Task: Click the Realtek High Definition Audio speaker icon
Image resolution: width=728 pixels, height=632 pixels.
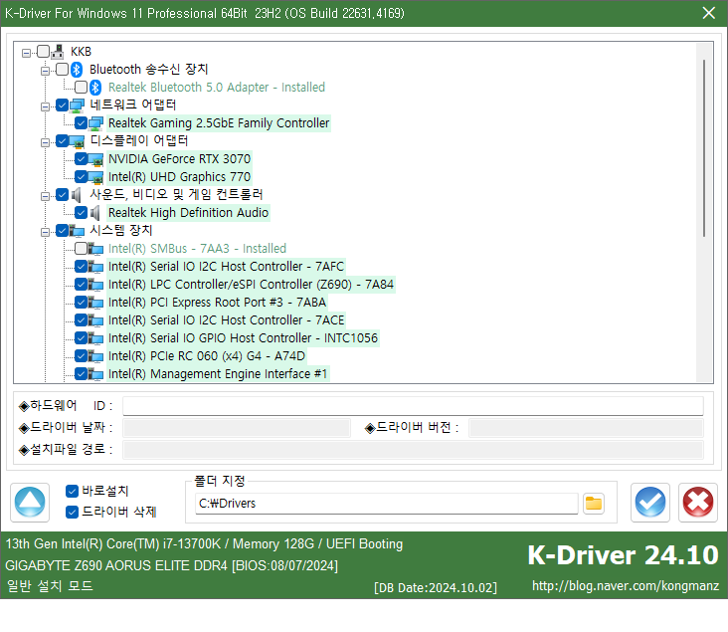Action: coord(95,213)
